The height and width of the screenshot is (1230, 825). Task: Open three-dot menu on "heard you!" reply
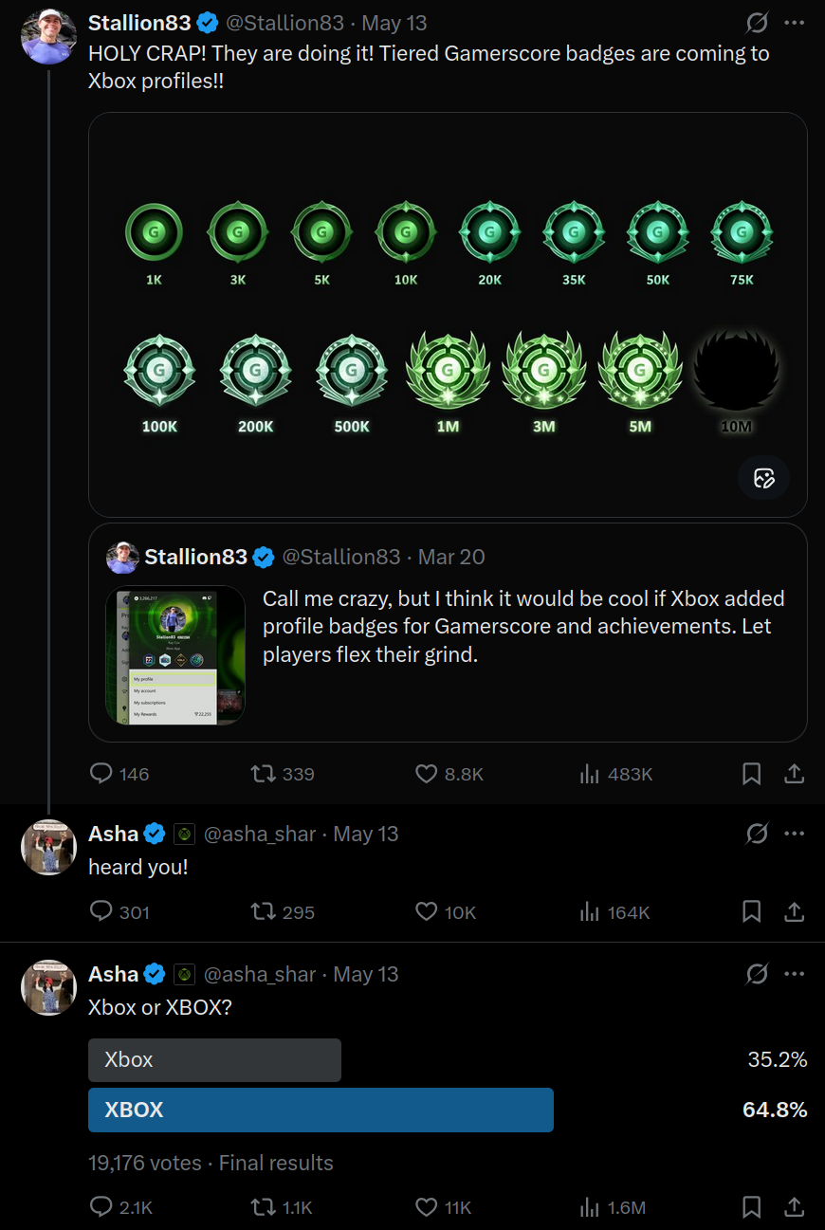(795, 834)
